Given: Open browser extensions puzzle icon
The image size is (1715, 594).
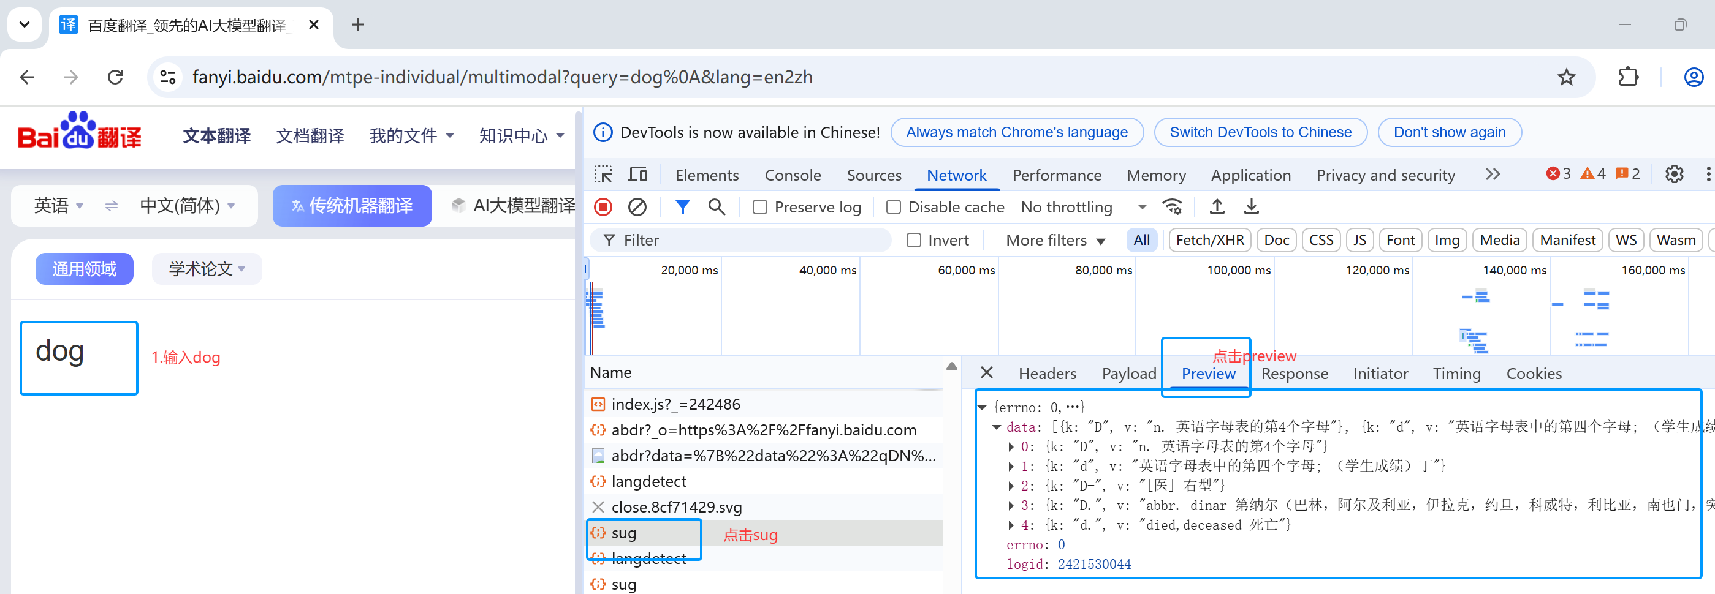Looking at the screenshot, I should tap(1628, 77).
